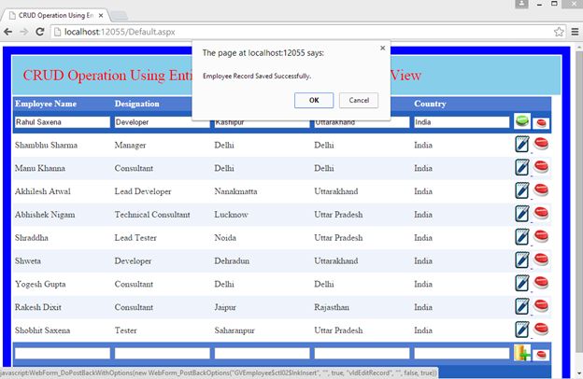Open a new browser tab

click(120, 16)
